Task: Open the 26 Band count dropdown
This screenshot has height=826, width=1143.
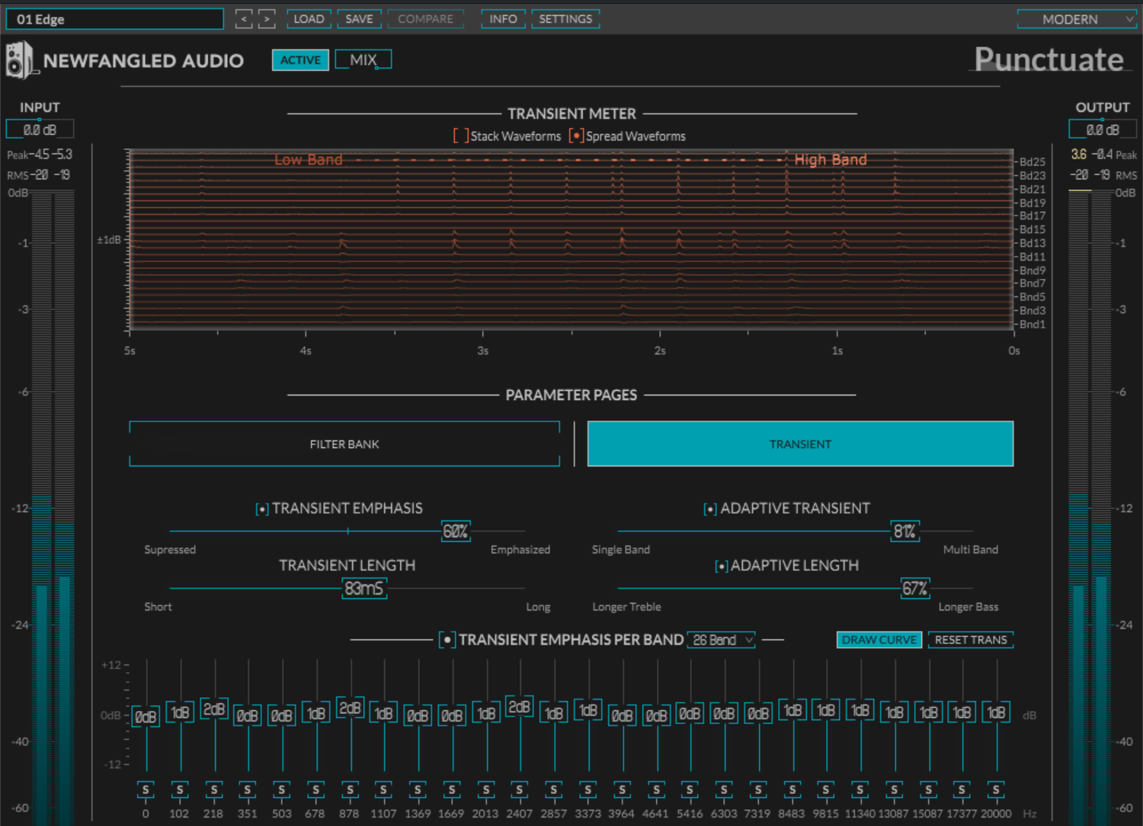Action: click(722, 640)
